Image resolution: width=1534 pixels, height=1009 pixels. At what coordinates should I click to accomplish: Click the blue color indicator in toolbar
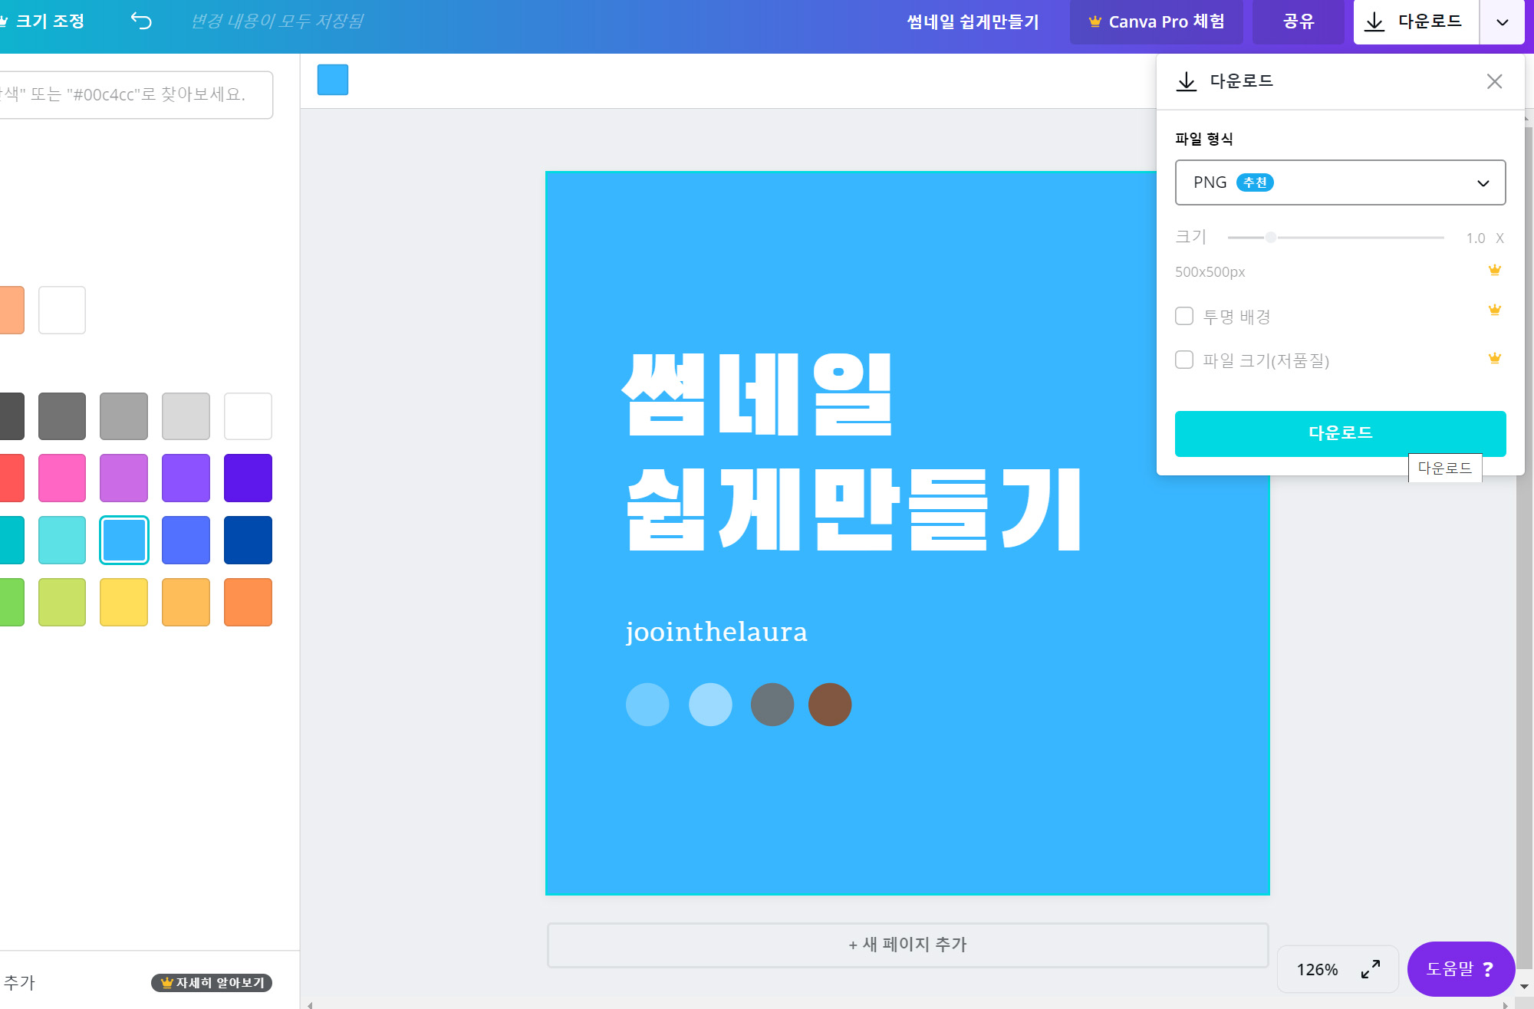click(x=333, y=80)
